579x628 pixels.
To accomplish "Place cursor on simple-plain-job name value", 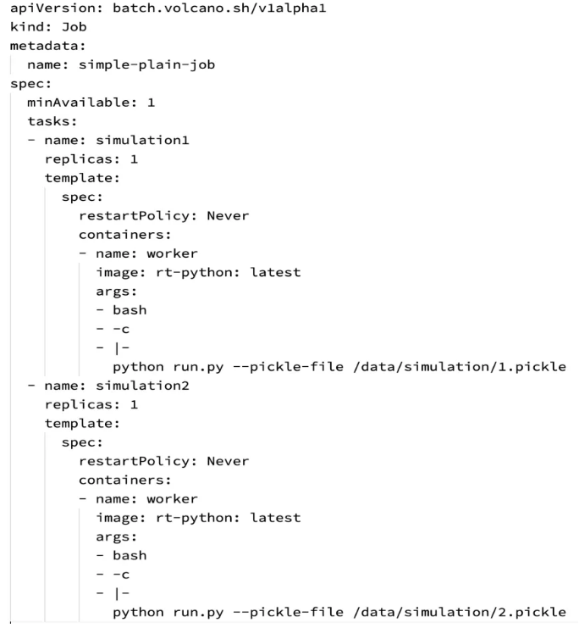I will tap(146, 65).
